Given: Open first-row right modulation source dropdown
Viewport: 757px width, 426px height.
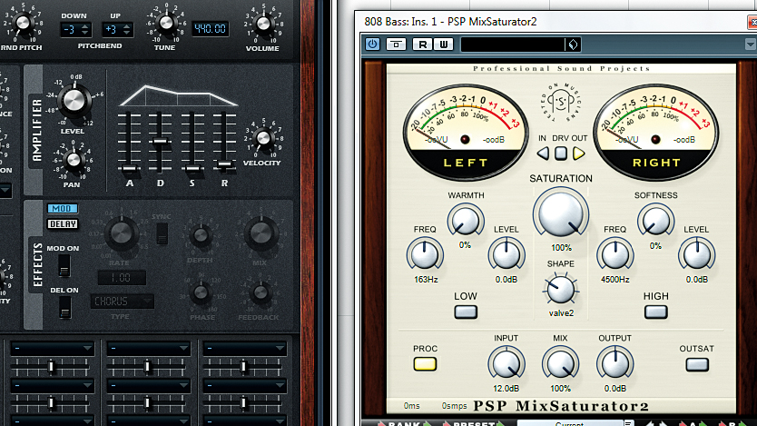Looking at the screenshot, I should [x=245, y=348].
